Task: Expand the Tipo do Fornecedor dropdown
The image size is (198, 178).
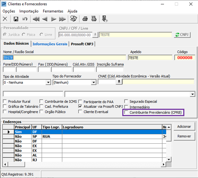Action: click(x=94, y=83)
